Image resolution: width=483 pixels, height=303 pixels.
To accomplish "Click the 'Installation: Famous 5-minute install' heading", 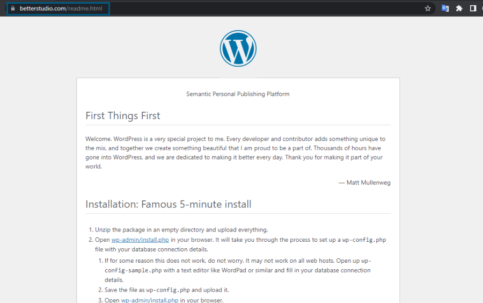I will tap(168, 204).
